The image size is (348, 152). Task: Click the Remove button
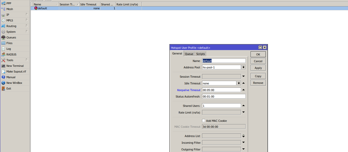tap(258, 83)
